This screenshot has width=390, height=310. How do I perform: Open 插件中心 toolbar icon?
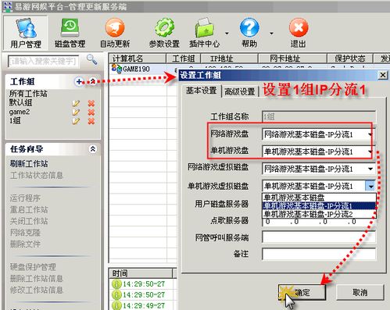tap(205, 33)
